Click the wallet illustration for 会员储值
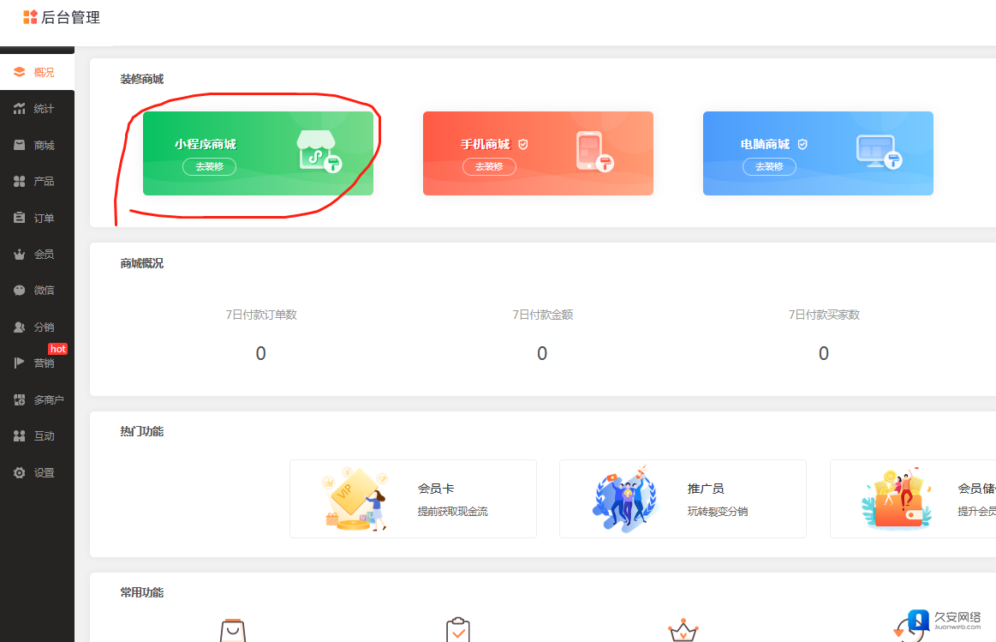This screenshot has width=996, height=642. click(x=897, y=499)
